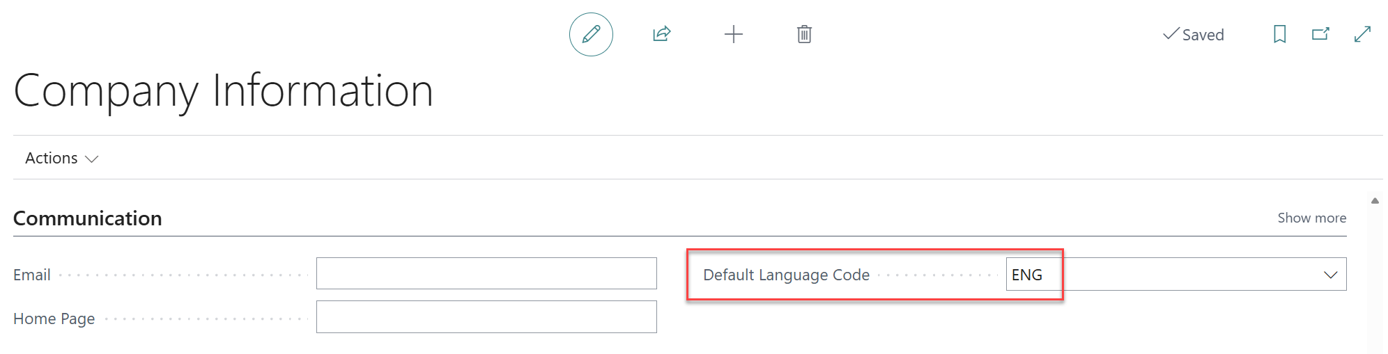Viewport: 1388px width, 354px height.
Task: Create a new record with the plus icon
Action: [733, 34]
